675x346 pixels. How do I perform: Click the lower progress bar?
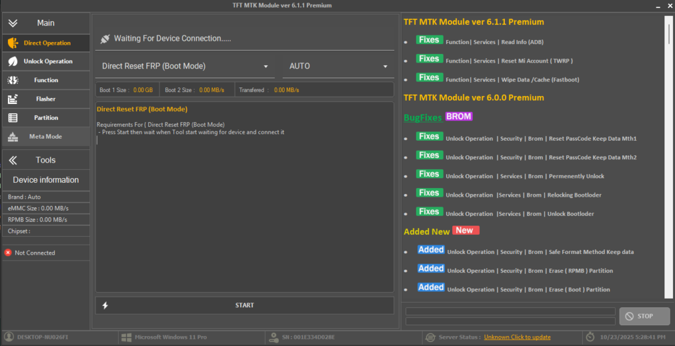pyautogui.click(x=511, y=321)
